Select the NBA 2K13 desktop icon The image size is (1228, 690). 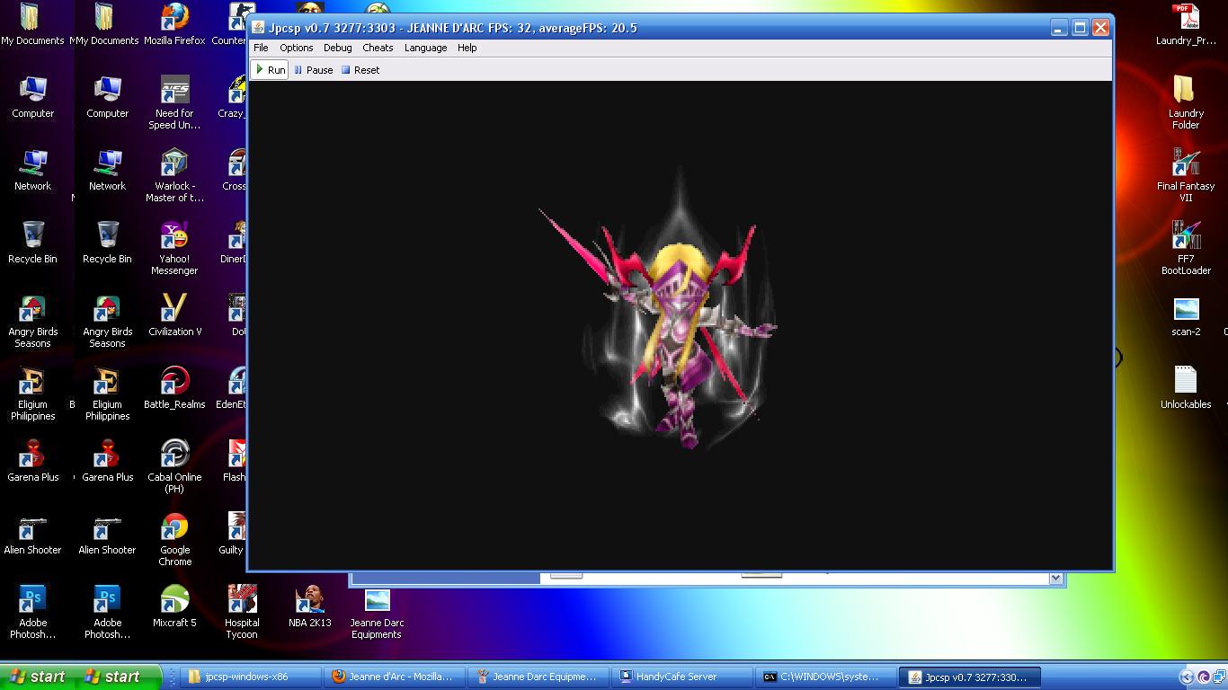(x=310, y=606)
